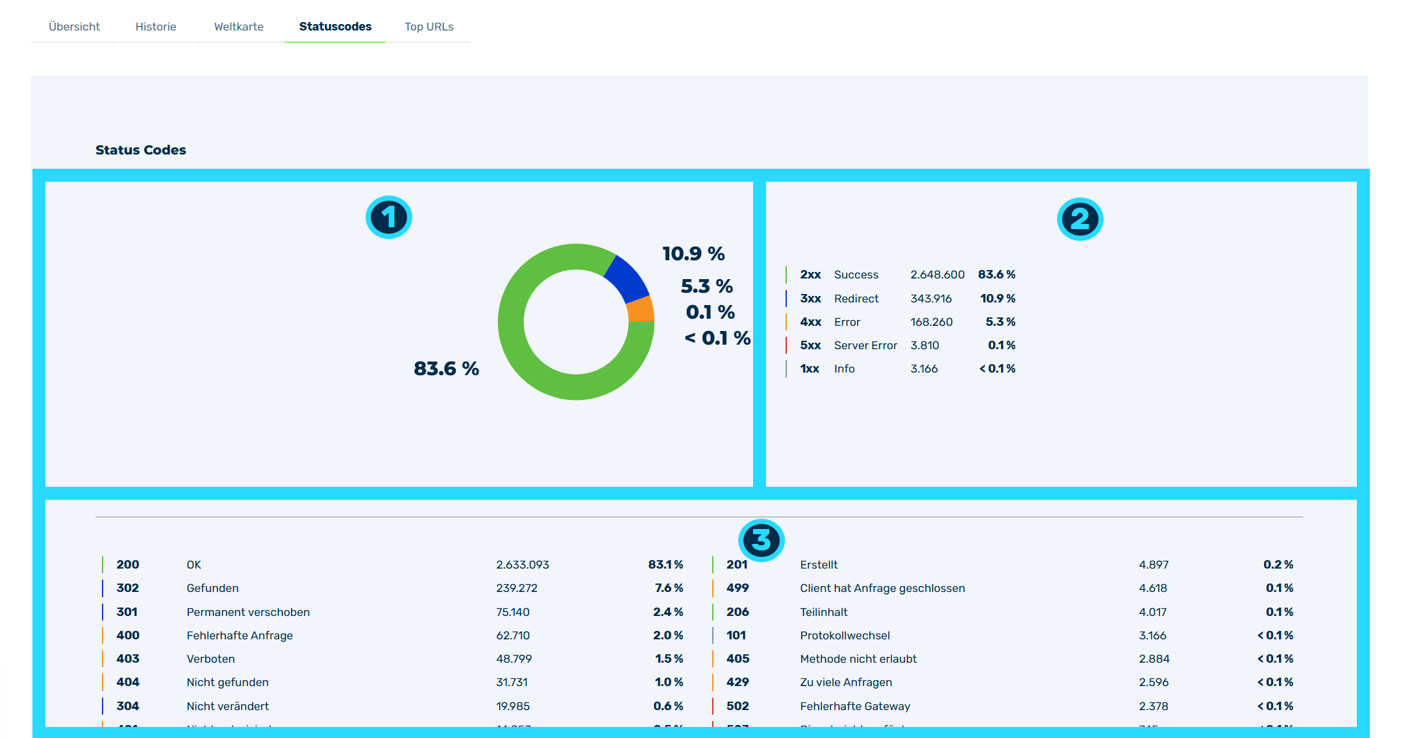Click the Teilinhalt description
The image size is (1401, 738).
[x=824, y=612]
